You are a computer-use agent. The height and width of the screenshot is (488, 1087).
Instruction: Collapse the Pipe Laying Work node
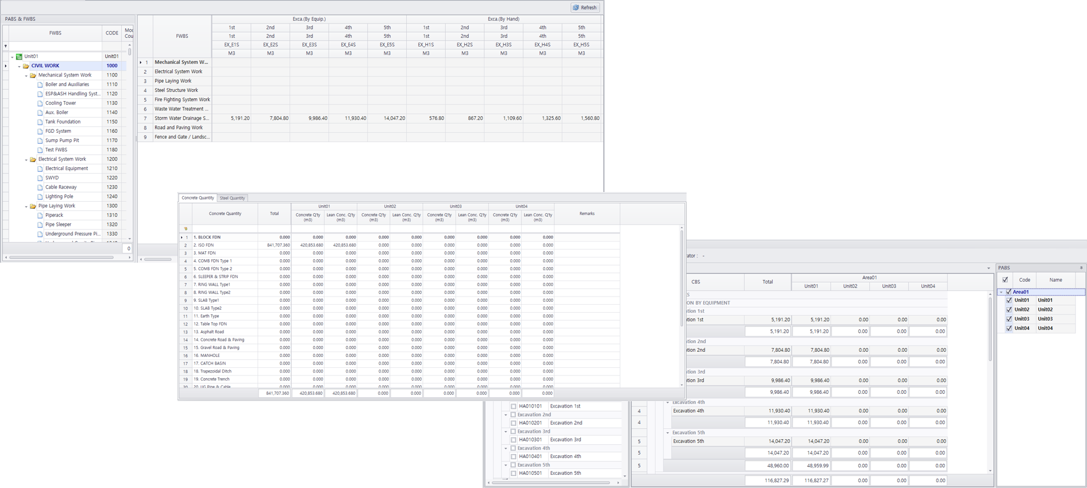(x=26, y=206)
